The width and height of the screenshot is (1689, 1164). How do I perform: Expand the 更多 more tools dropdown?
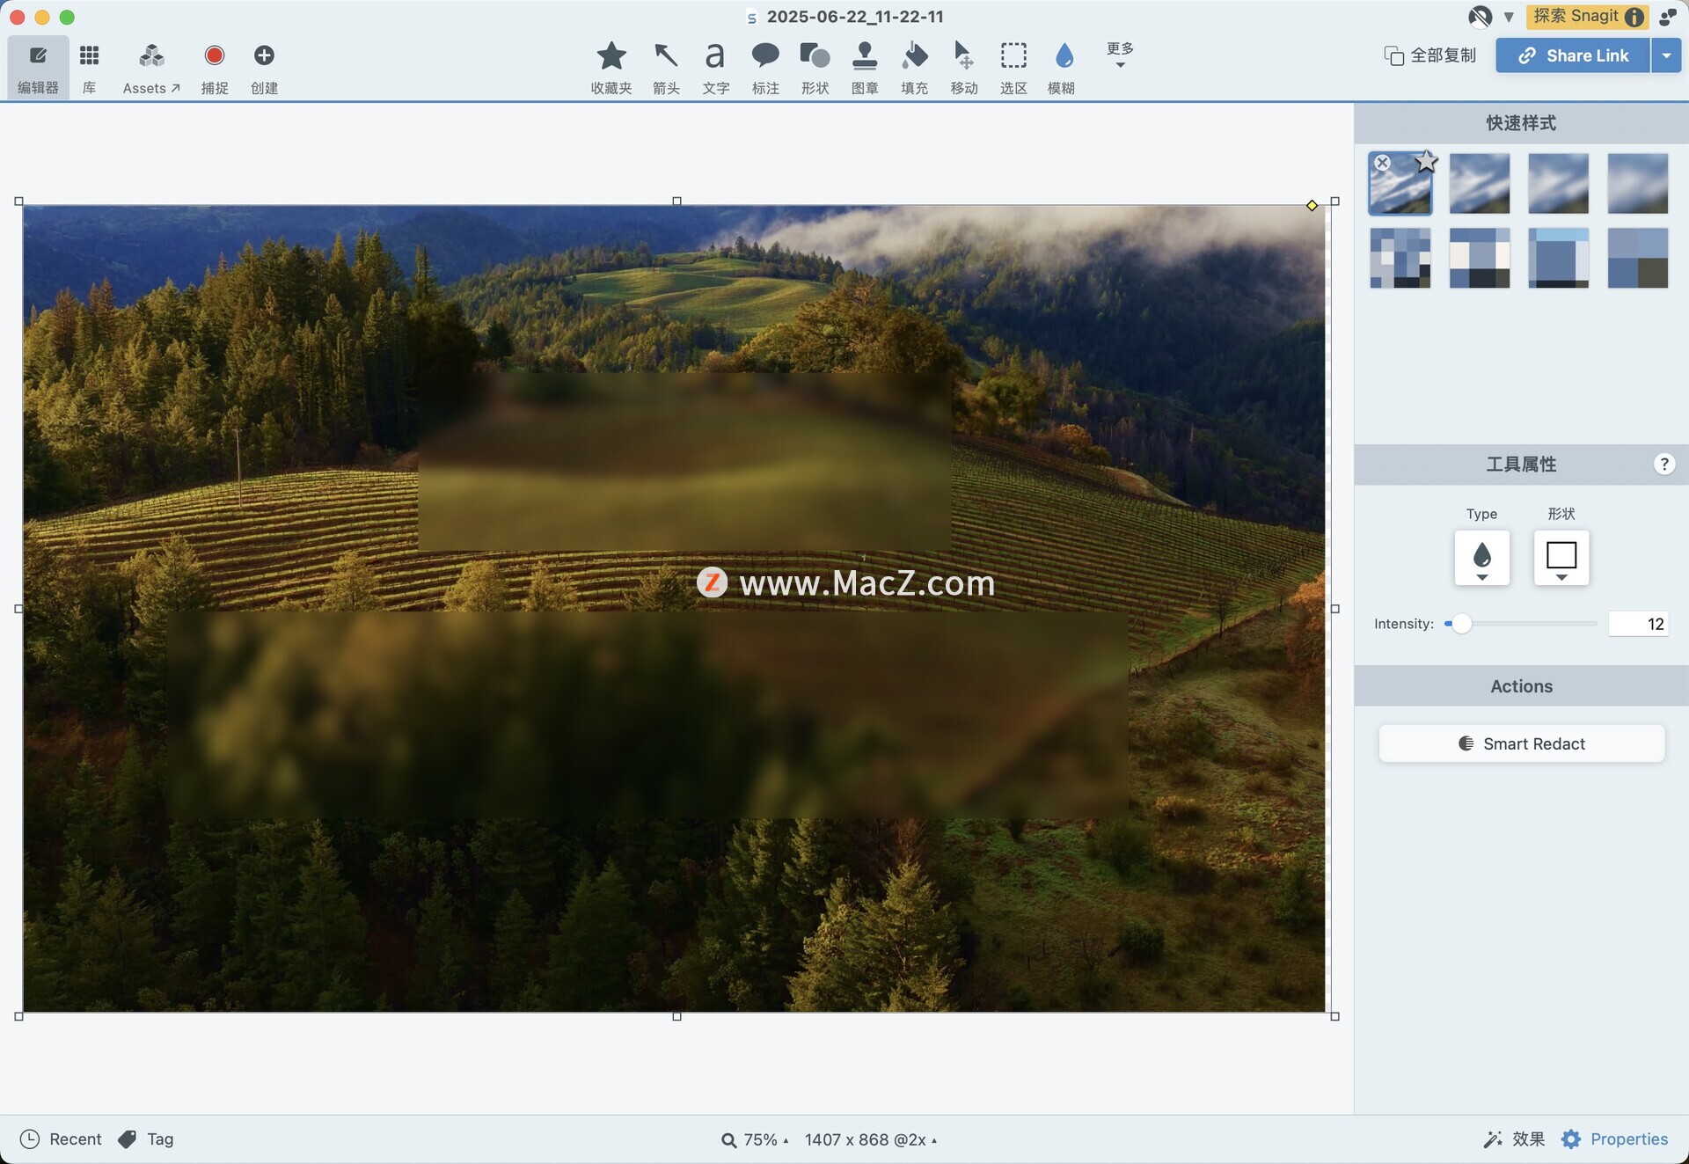tap(1120, 55)
